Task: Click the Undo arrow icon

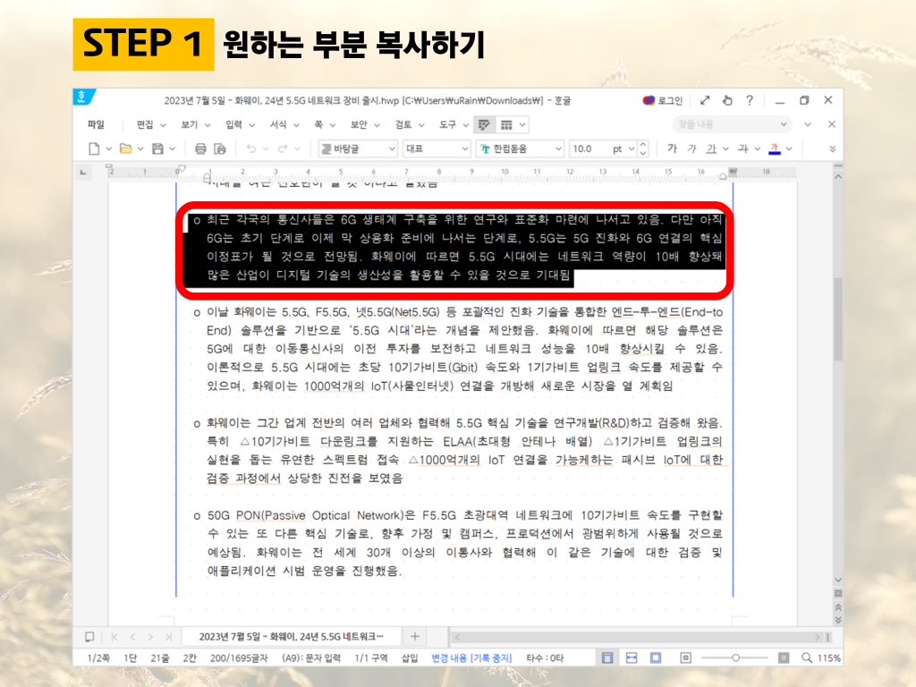Action: [x=251, y=149]
